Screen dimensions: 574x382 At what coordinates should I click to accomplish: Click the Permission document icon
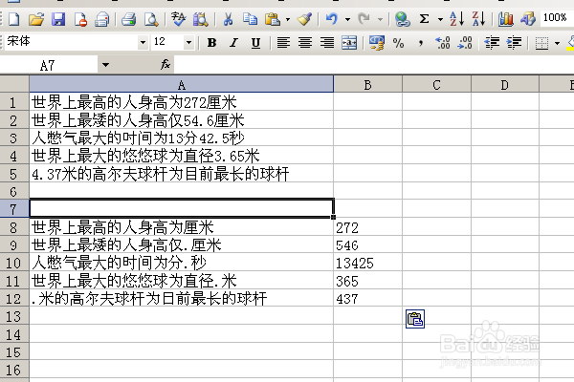pyautogui.click(x=80, y=19)
